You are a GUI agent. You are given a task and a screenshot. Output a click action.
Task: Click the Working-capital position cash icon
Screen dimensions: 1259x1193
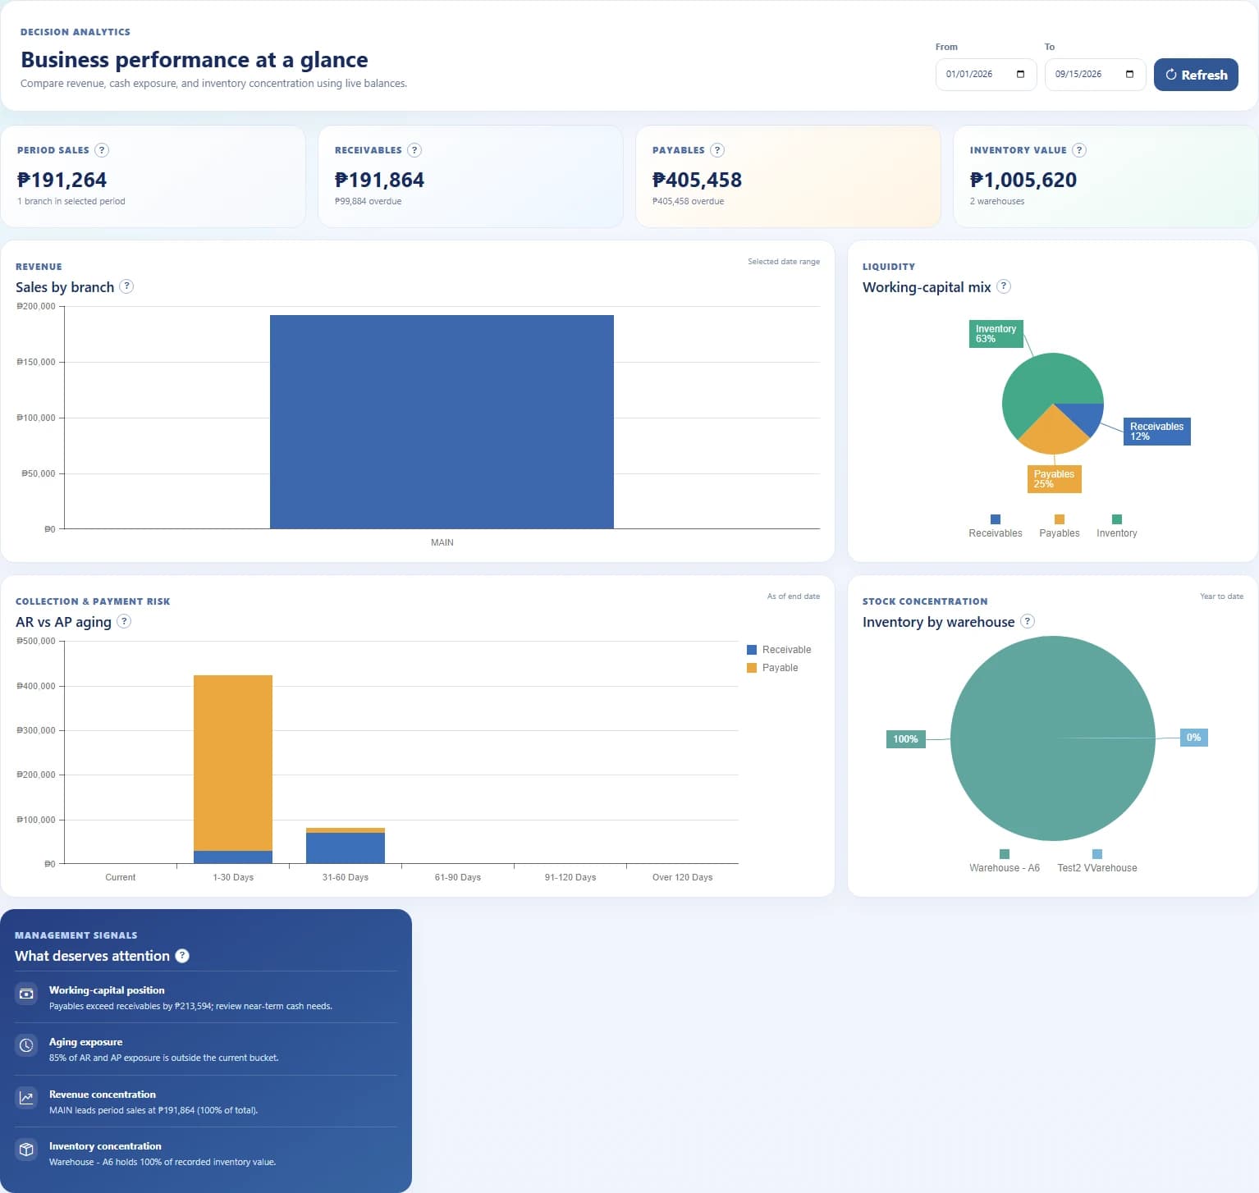[x=26, y=994]
